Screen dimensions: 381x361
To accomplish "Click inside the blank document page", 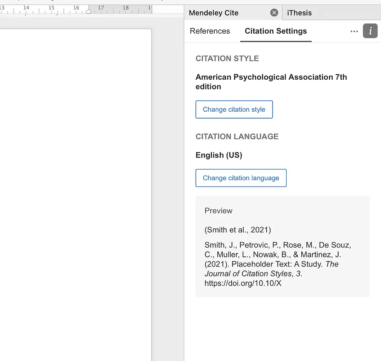I will click(x=75, y=194).
